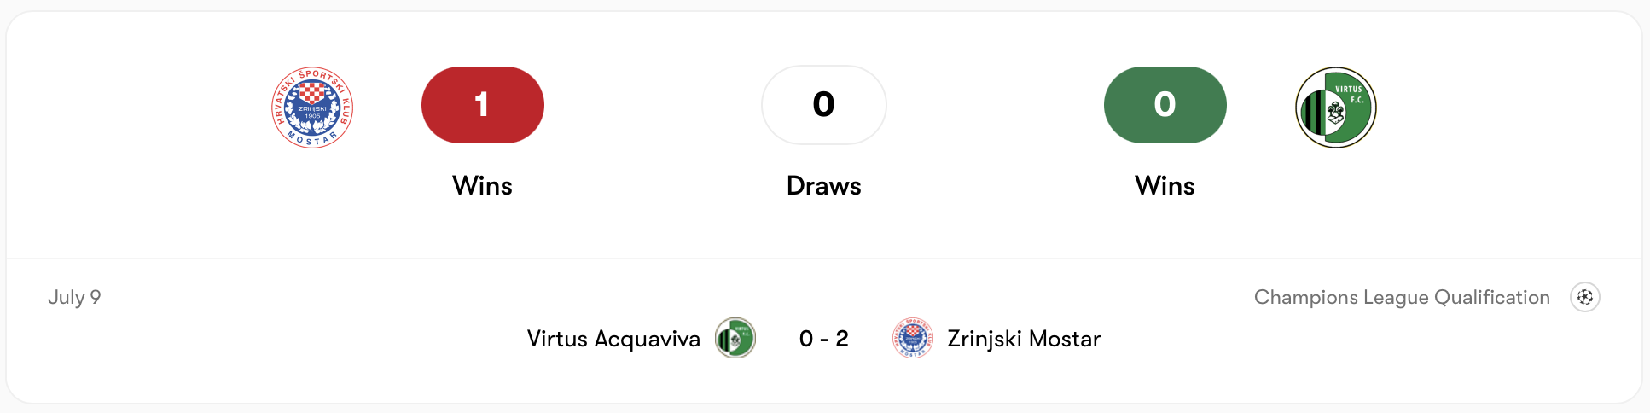Select the green 0 wins badge
Screen dimensions: 1650x413
point(1165,105)
